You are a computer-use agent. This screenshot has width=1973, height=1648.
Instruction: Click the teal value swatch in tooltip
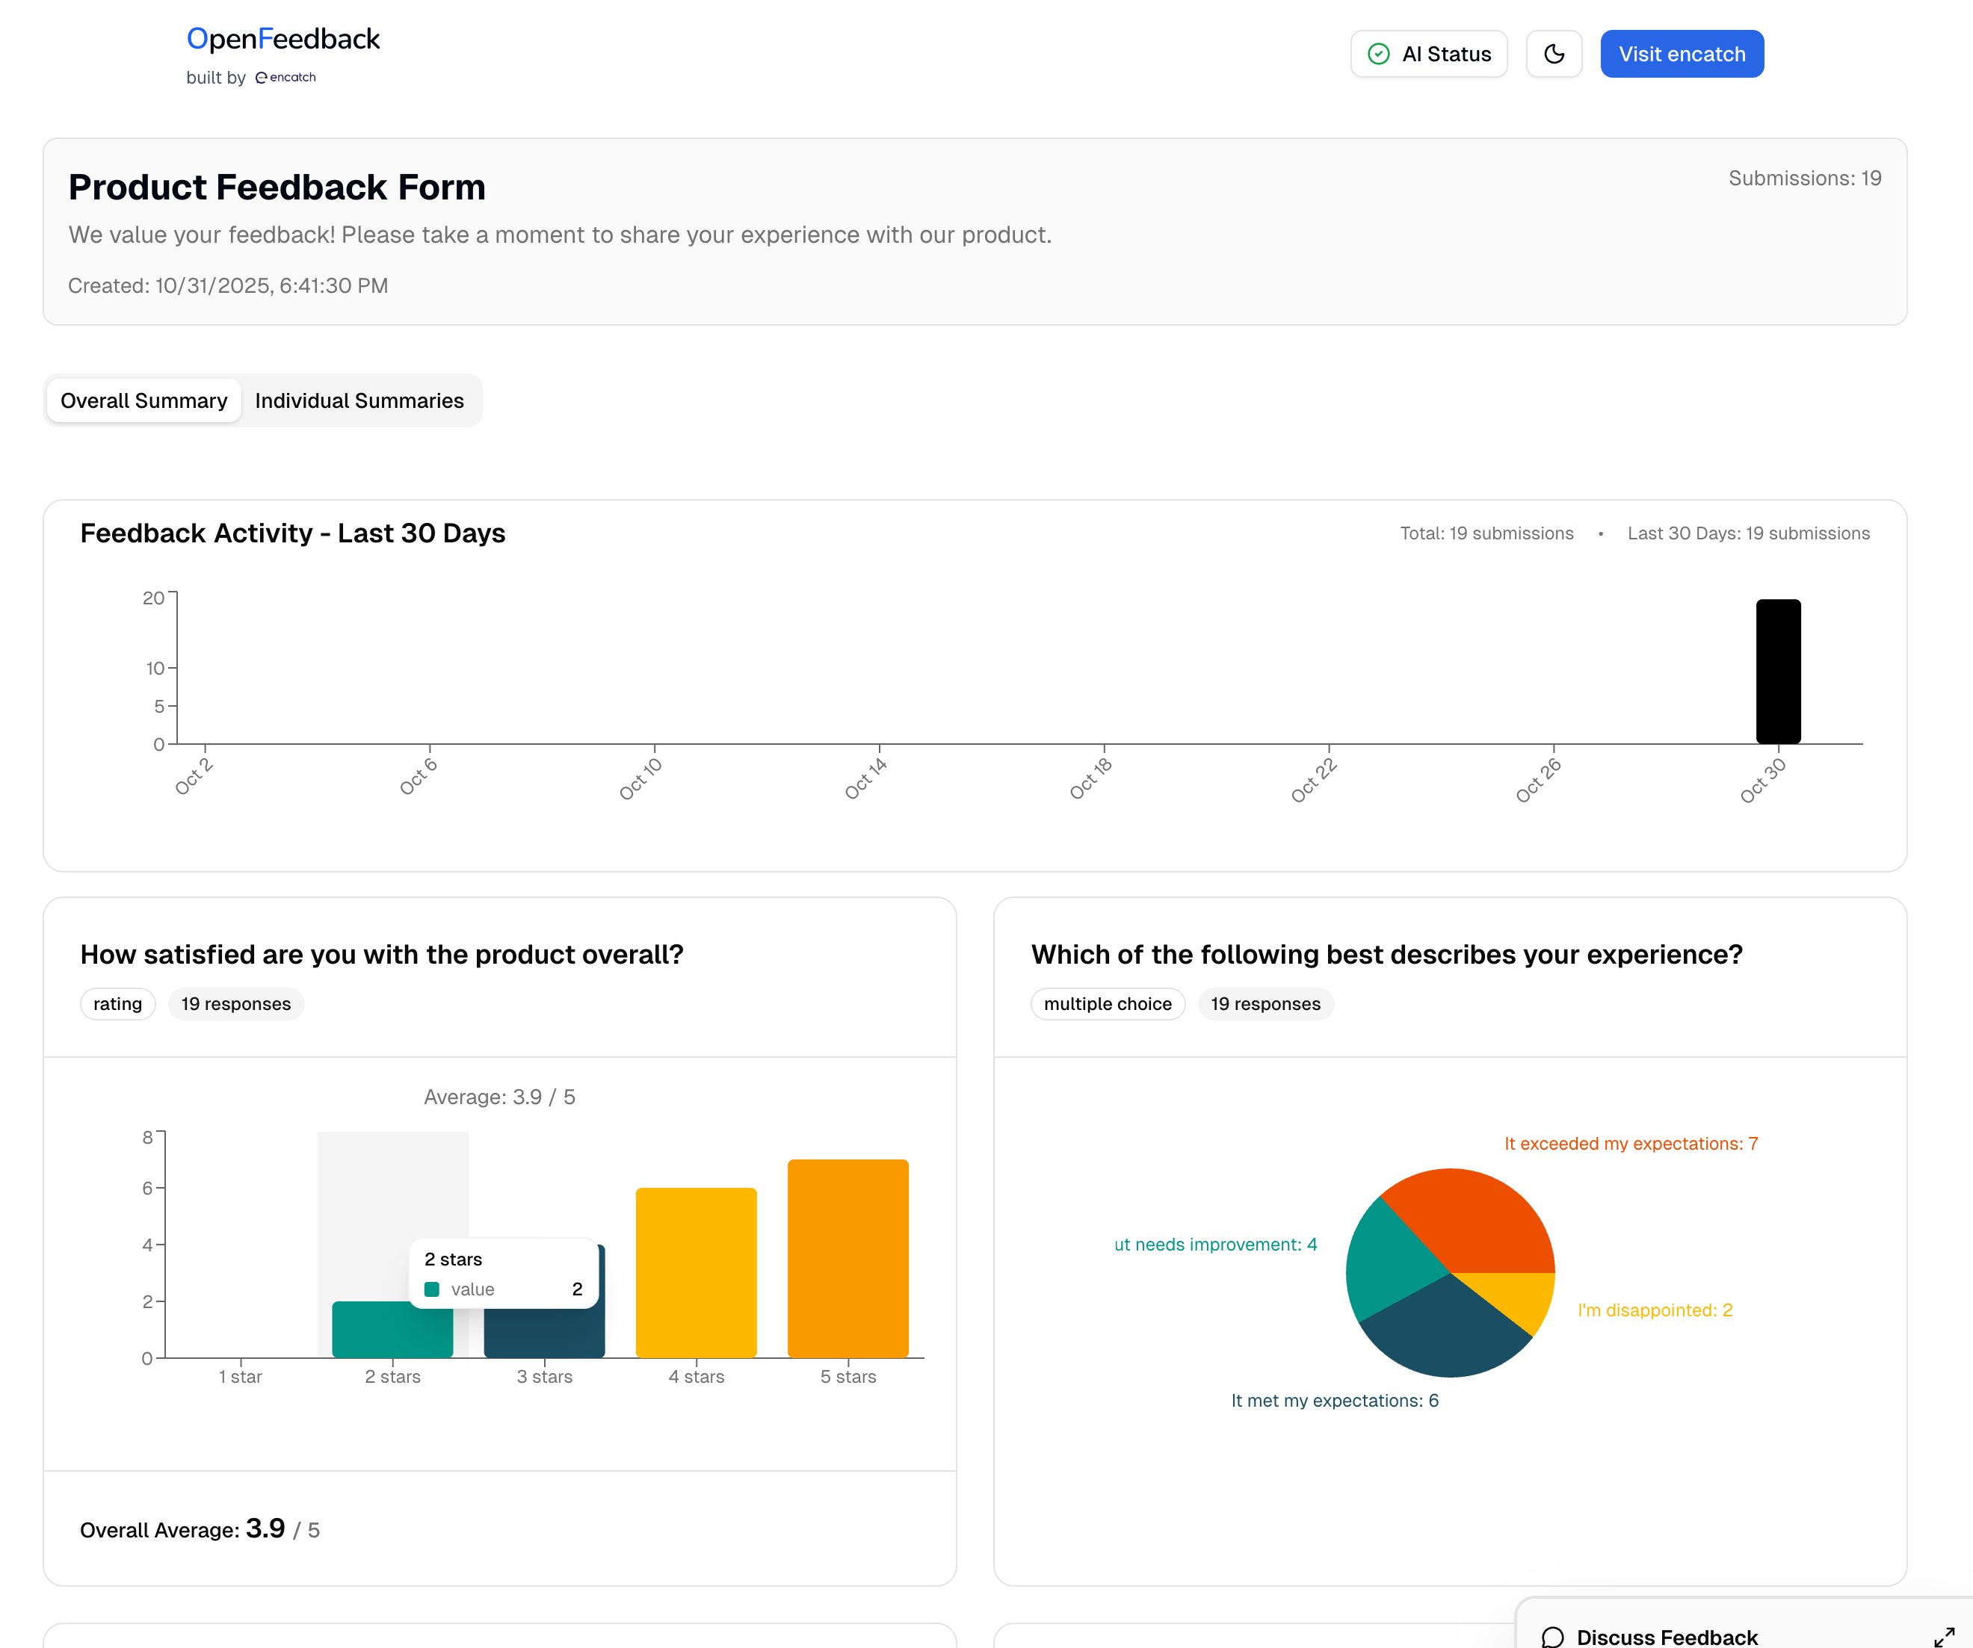click(432, 1289)
